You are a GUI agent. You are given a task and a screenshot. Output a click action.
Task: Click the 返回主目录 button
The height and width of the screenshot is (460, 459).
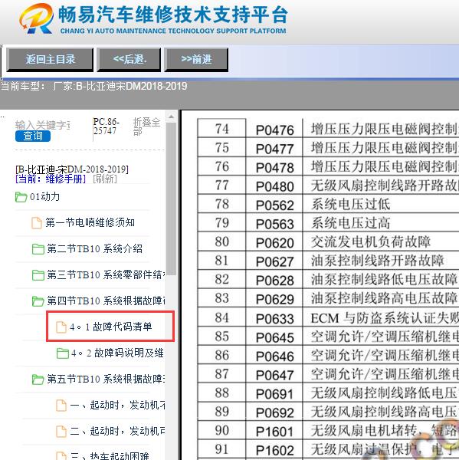click(x=50, y=60)
